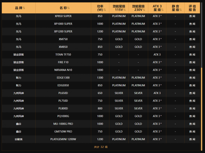Click the PQ1000G name cell
The image size is (205, 153).
(63, 116)
